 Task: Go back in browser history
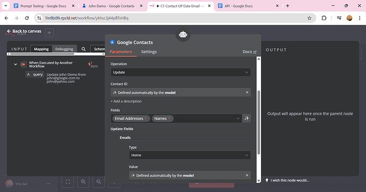6,18
